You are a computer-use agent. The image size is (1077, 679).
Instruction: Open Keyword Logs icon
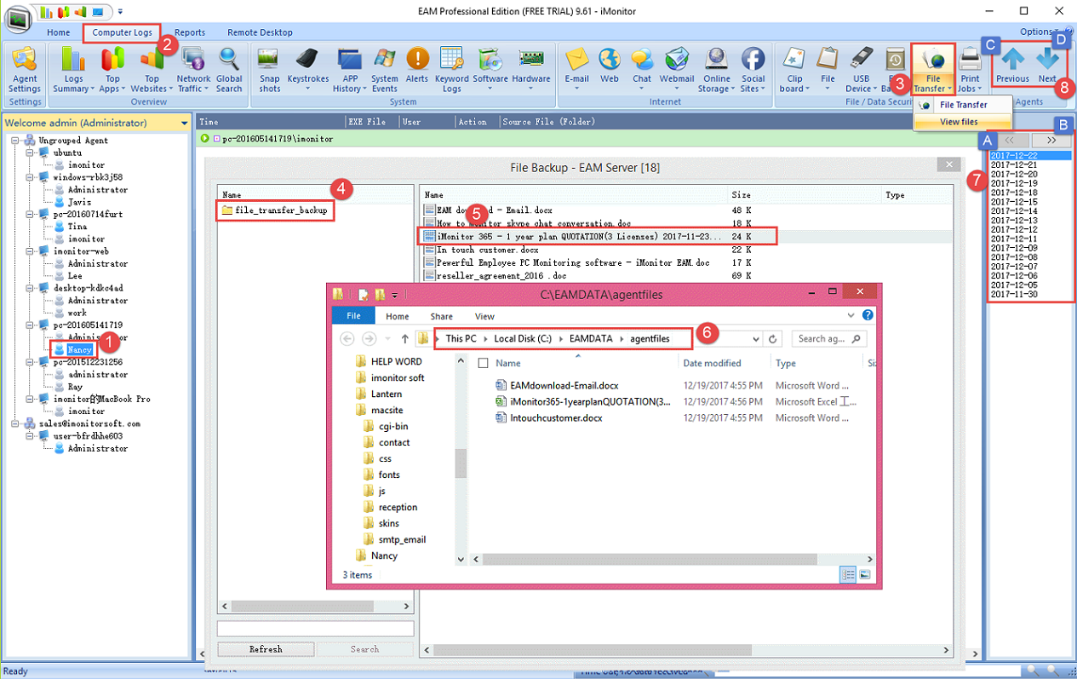(452, 70)
